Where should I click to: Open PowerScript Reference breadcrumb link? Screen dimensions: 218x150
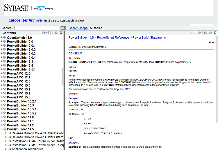113,38
